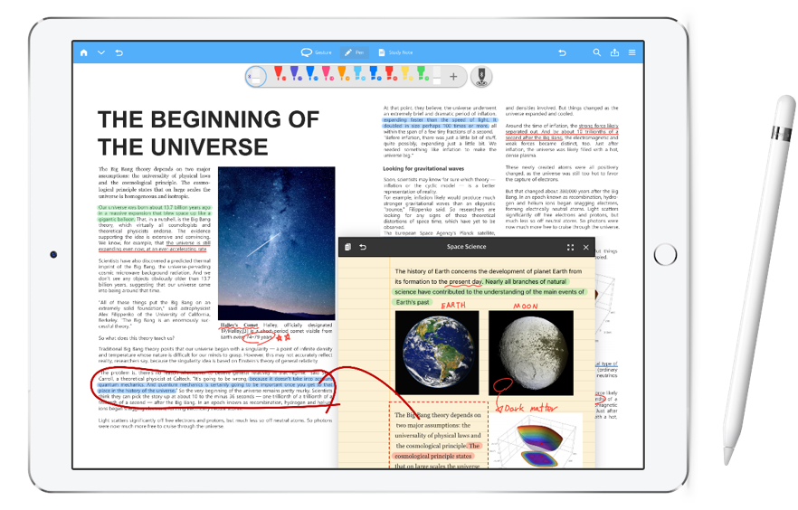Open the hamburger menu
The image size is (798, 510).
tap(632, 52)
